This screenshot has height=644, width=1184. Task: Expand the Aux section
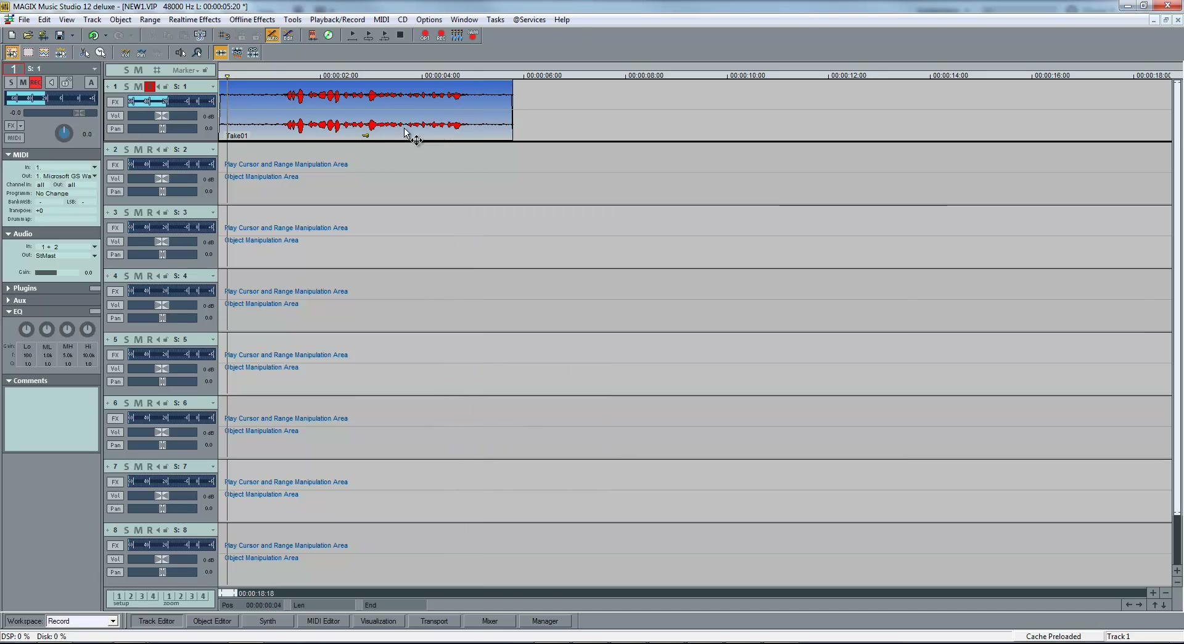click(x=9, y=300)
